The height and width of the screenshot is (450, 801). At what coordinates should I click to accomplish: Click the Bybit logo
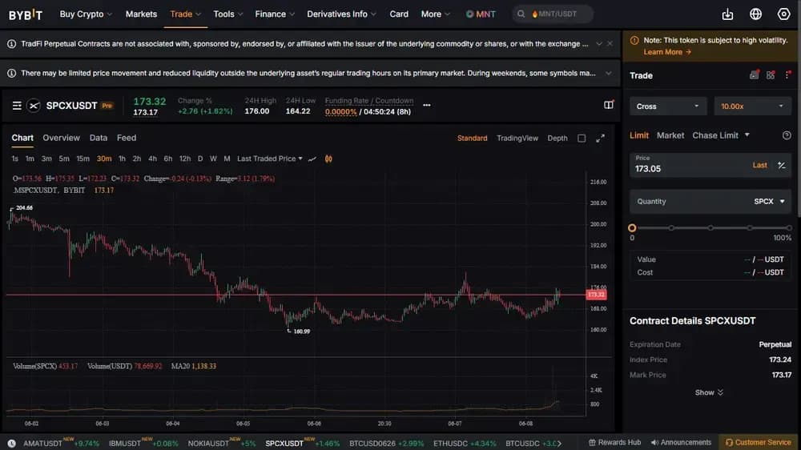pos(26,14)
